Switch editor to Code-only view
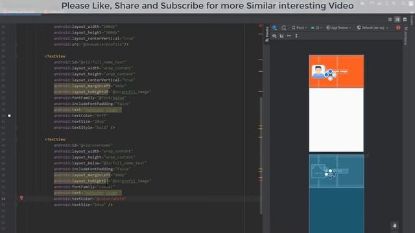 [390, 19]
